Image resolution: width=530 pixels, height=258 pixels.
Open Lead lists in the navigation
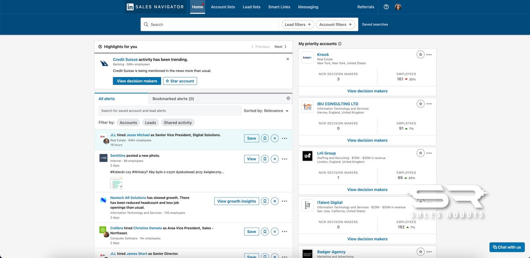[252, 7]
